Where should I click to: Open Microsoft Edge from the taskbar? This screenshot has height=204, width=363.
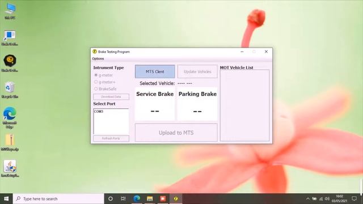tap(137, 199)
